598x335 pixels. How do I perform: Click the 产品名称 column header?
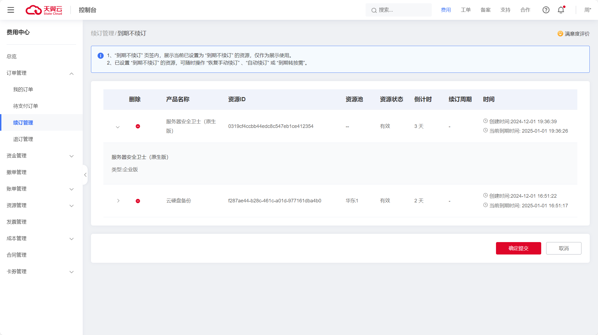178,99
